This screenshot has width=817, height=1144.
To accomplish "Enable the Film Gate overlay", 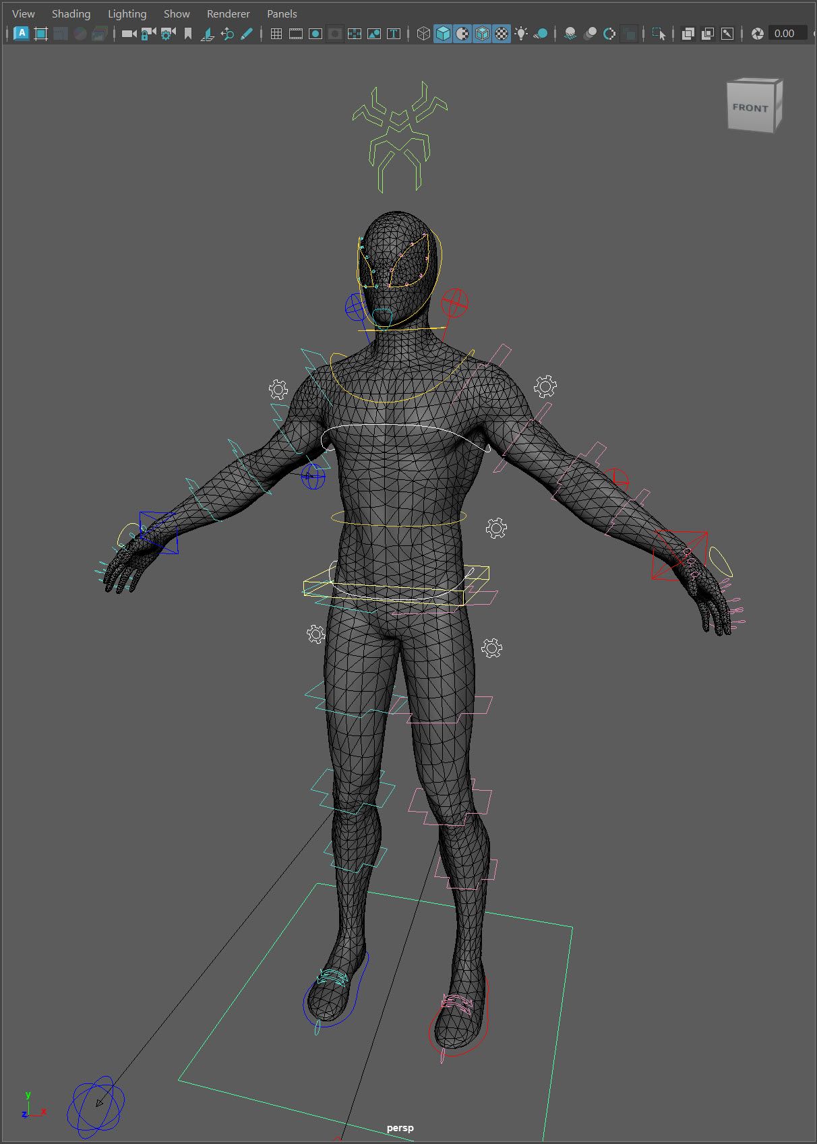I will point(295,34).
